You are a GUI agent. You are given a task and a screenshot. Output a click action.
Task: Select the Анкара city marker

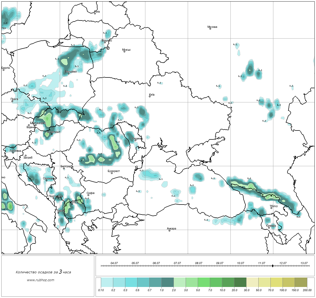(x=169, y=231)
